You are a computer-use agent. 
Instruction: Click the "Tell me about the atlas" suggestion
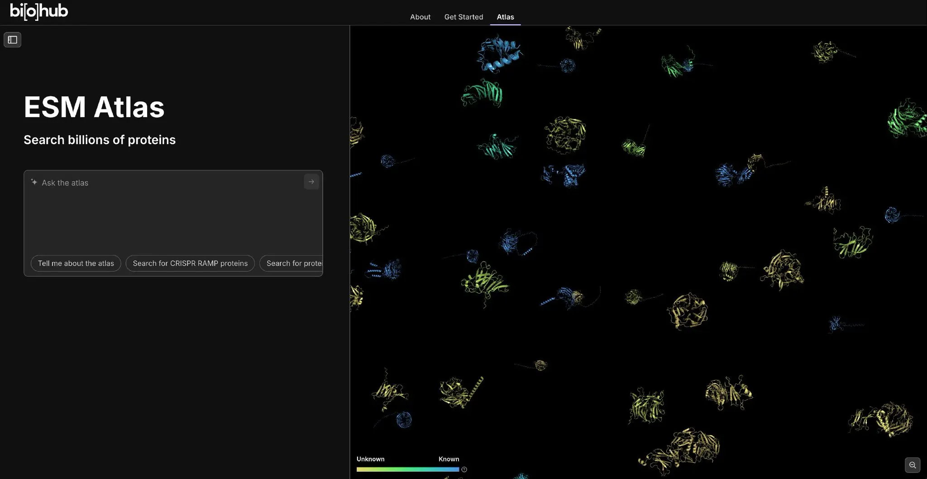(76, 263)
